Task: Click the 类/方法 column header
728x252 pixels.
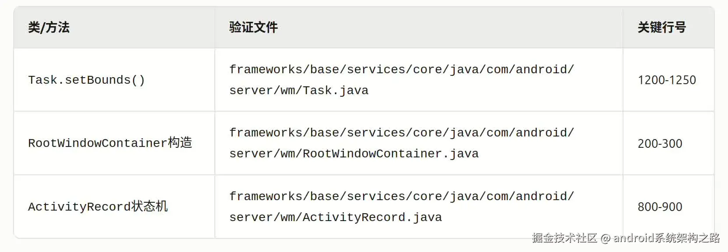Action: click(49, 27)
